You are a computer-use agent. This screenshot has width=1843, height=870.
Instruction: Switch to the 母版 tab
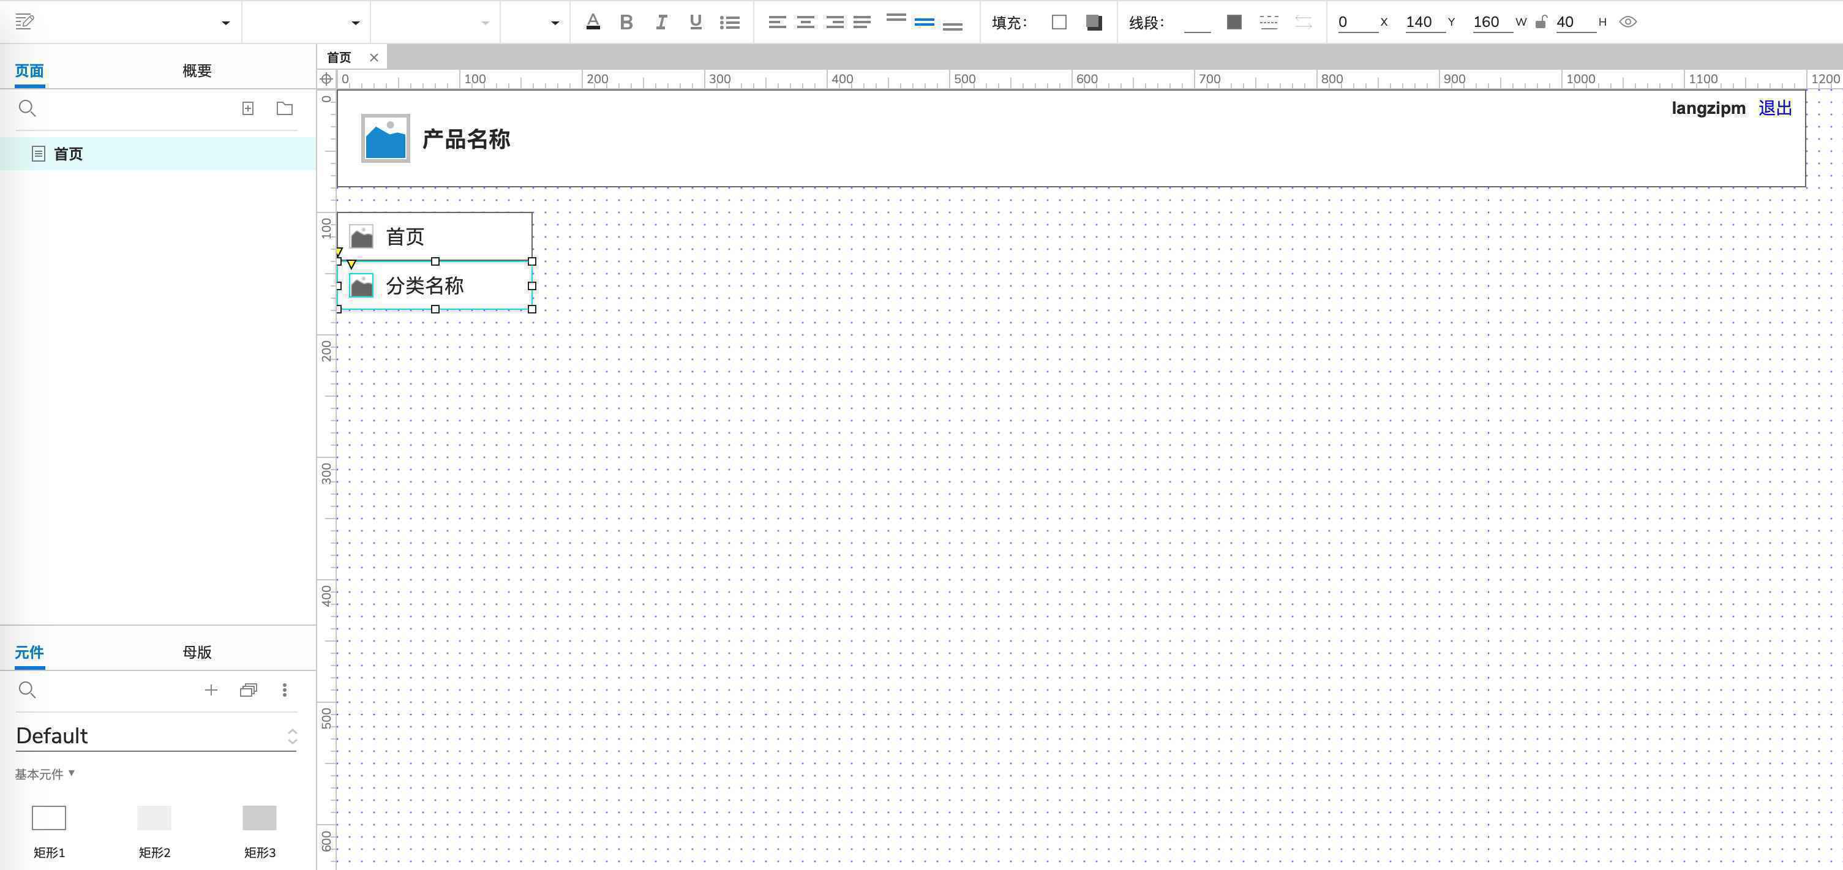(x=197, y=652)
